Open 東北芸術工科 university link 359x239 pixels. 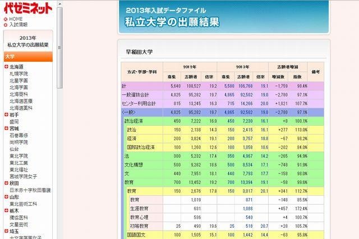(x=24, y=204)
